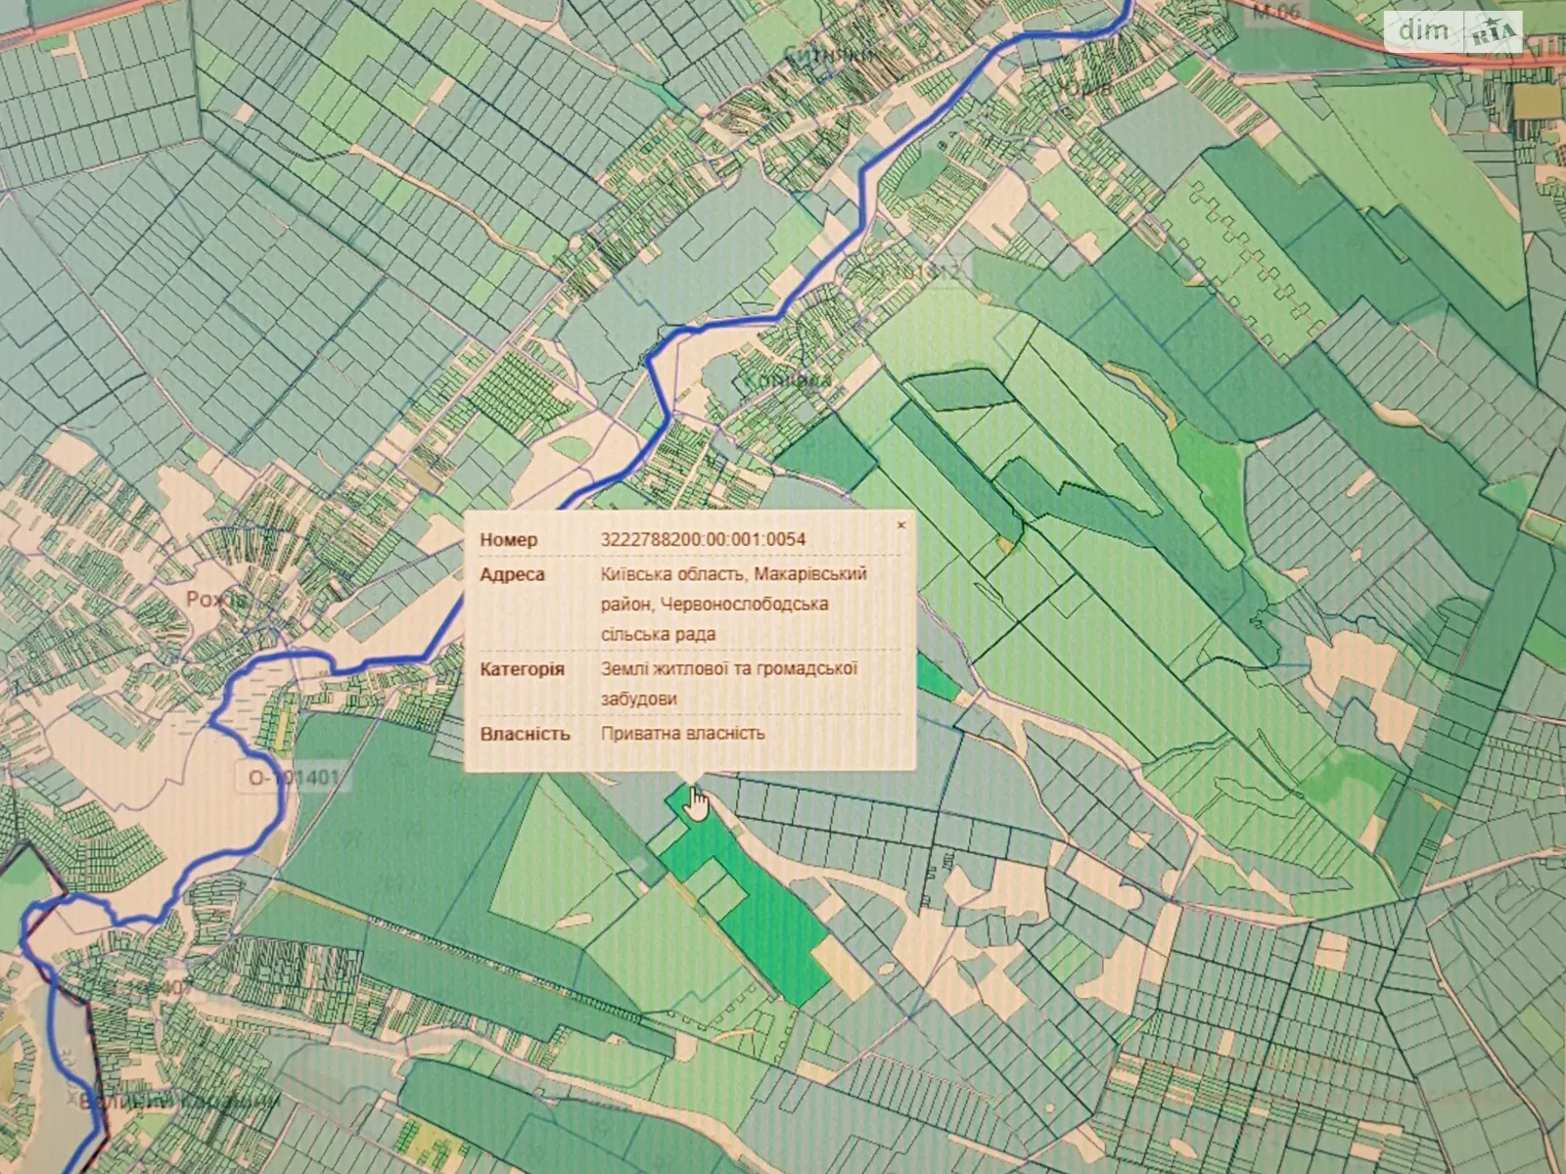Close the parcel info popup
This screenshot has height=1174, width=1566.
900,525
